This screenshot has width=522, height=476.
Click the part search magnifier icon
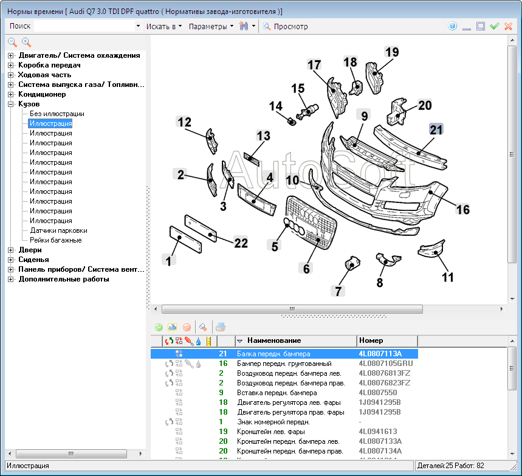point(203,328)
